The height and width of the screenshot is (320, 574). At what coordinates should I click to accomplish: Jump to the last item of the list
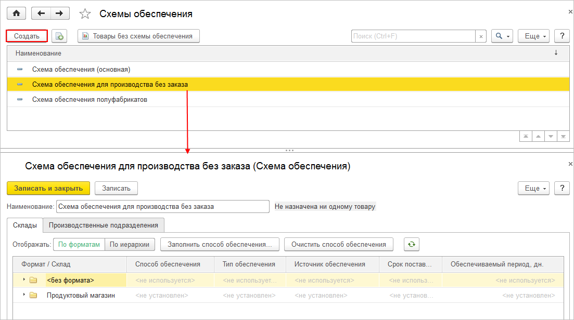563,137
